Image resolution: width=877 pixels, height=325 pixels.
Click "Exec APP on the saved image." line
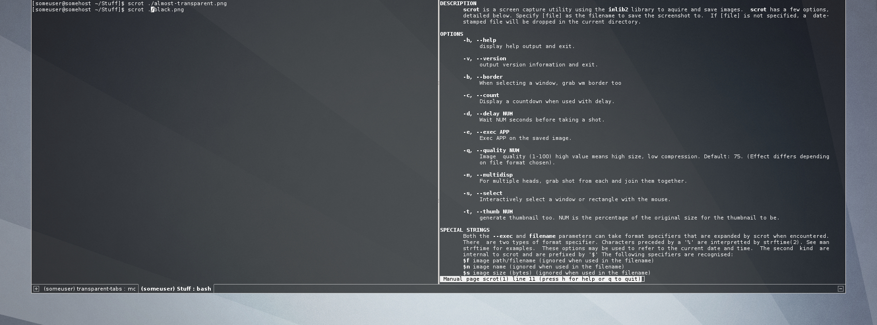coord(525,138)
